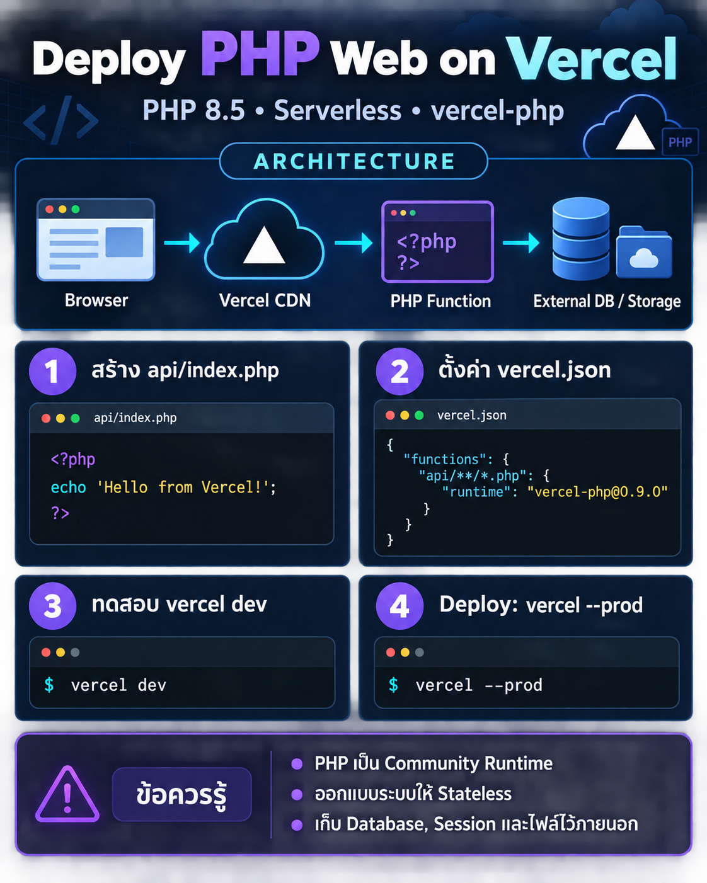Click the step 1 number circle

52,372
